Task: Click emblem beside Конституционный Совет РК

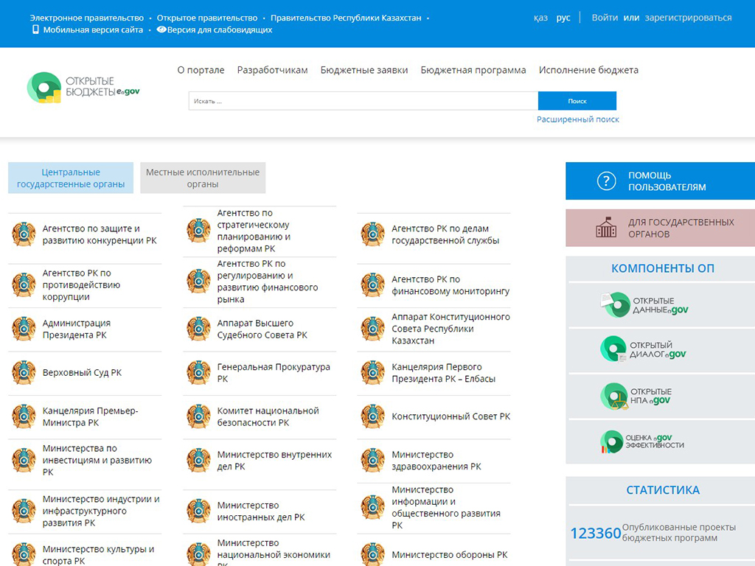Action: pos(372,416)
